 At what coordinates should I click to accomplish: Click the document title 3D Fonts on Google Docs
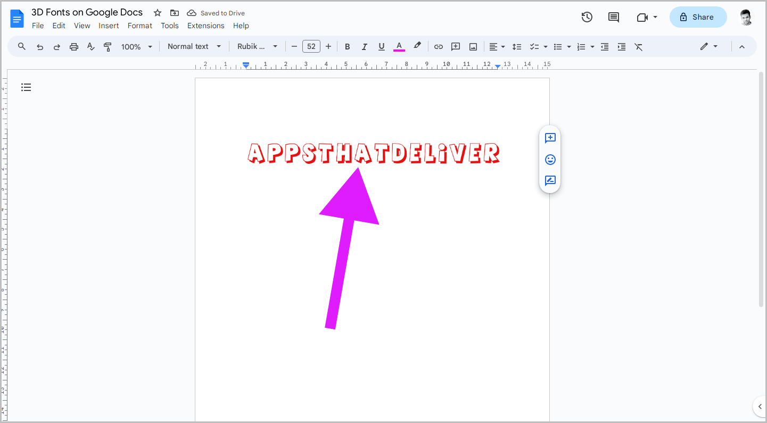pyautogui.click(x=87, y=12)
